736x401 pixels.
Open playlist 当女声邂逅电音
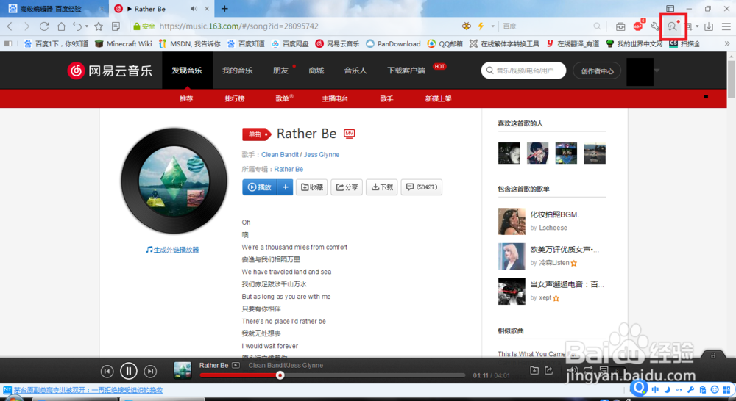pos(567,284)
